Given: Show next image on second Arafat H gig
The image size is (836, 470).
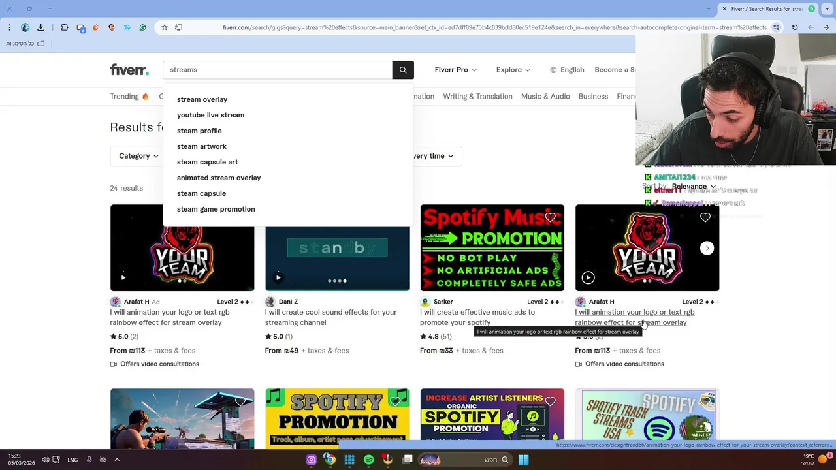Looking at the screenshot, I should pos(707,248).
